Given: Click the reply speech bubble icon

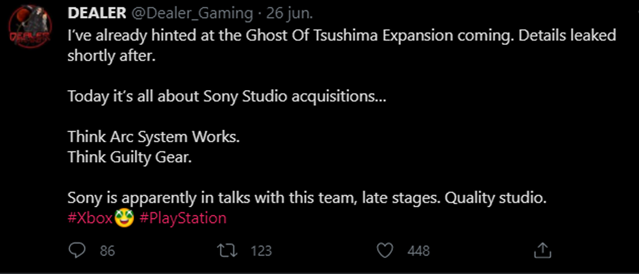Looking at the screenshot, I should coord(78,250).
